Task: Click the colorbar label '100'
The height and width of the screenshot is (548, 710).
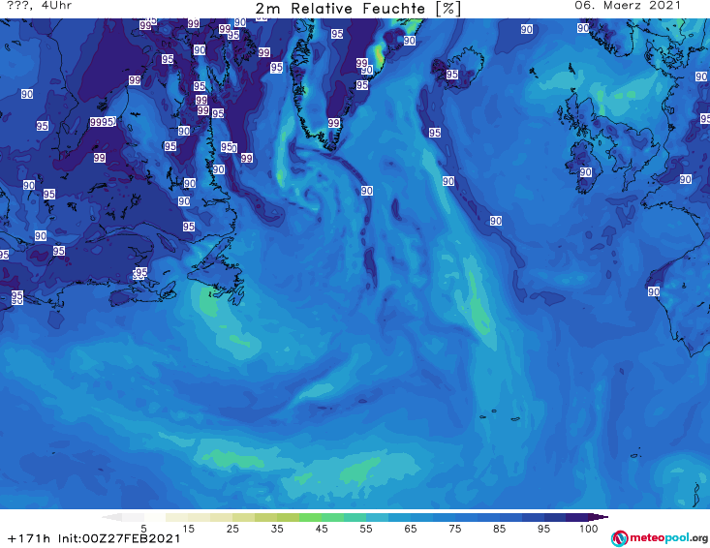Action: [589, 529]
